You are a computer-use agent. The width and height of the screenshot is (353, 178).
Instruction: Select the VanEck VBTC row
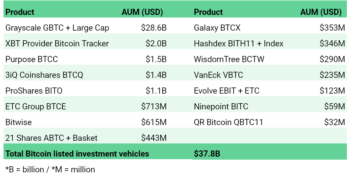(219, 75)
